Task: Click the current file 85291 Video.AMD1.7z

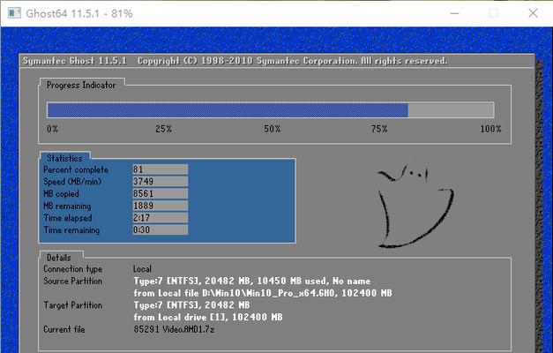Action: click(174, 329)
